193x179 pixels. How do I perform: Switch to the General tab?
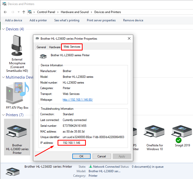pyautogui.click(x=41, y=47)
